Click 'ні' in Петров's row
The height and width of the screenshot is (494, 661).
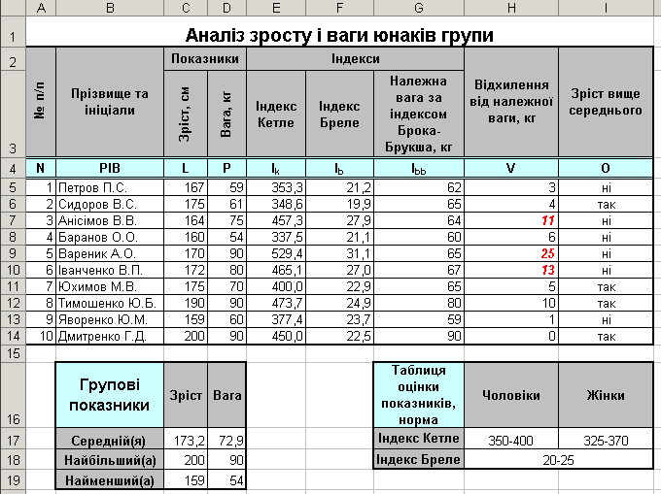[x=606, y=187]
